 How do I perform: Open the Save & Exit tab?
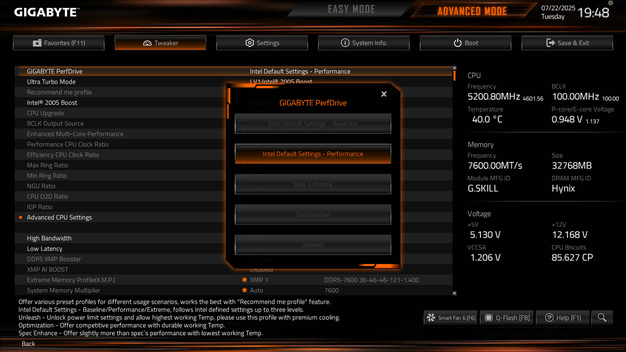point(567,43)
